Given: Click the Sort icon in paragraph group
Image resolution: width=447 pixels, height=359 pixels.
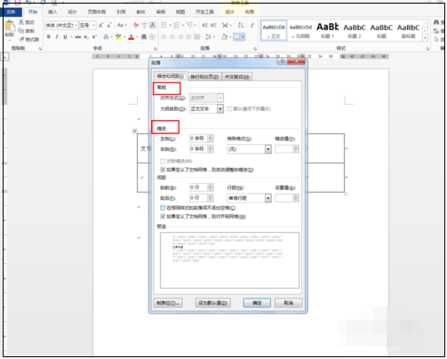Looking at the screenshot, I should pos(241,26).
